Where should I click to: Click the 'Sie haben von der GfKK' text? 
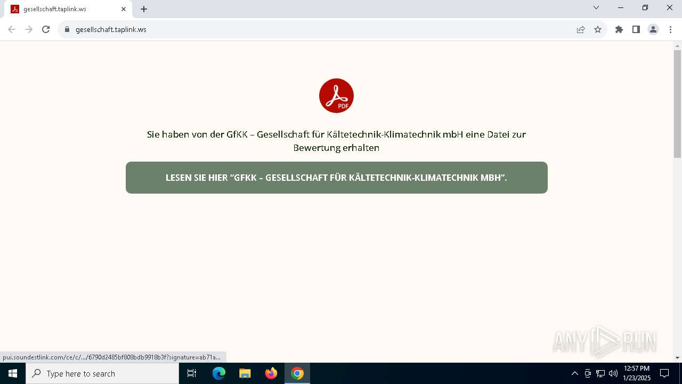coord(336,141)
